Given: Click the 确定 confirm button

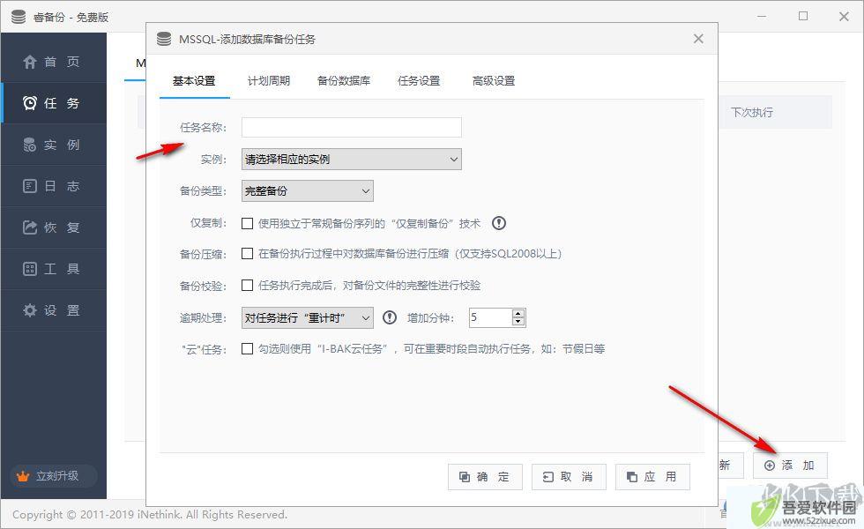Looking at the screenshot, I should coord(486,477).
